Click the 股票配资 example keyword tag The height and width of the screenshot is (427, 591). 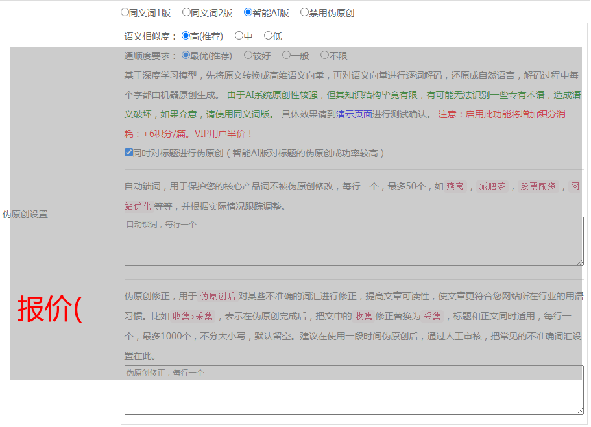[x=538, y=187]
